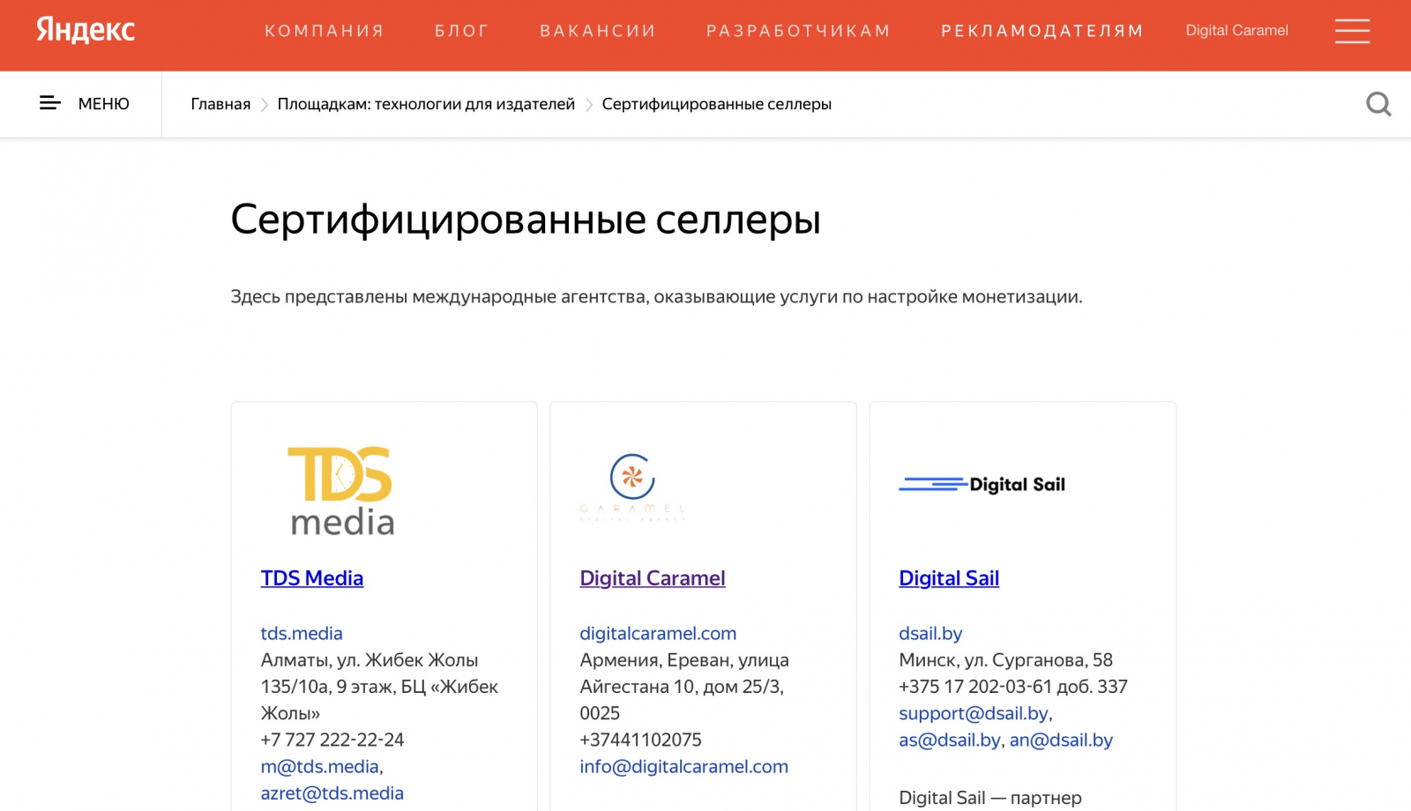Image resolution: width=1411 pixels, height=811 pixels.
Task: Email info@digitalcaramel.com
Action: (x=684, y=766)
